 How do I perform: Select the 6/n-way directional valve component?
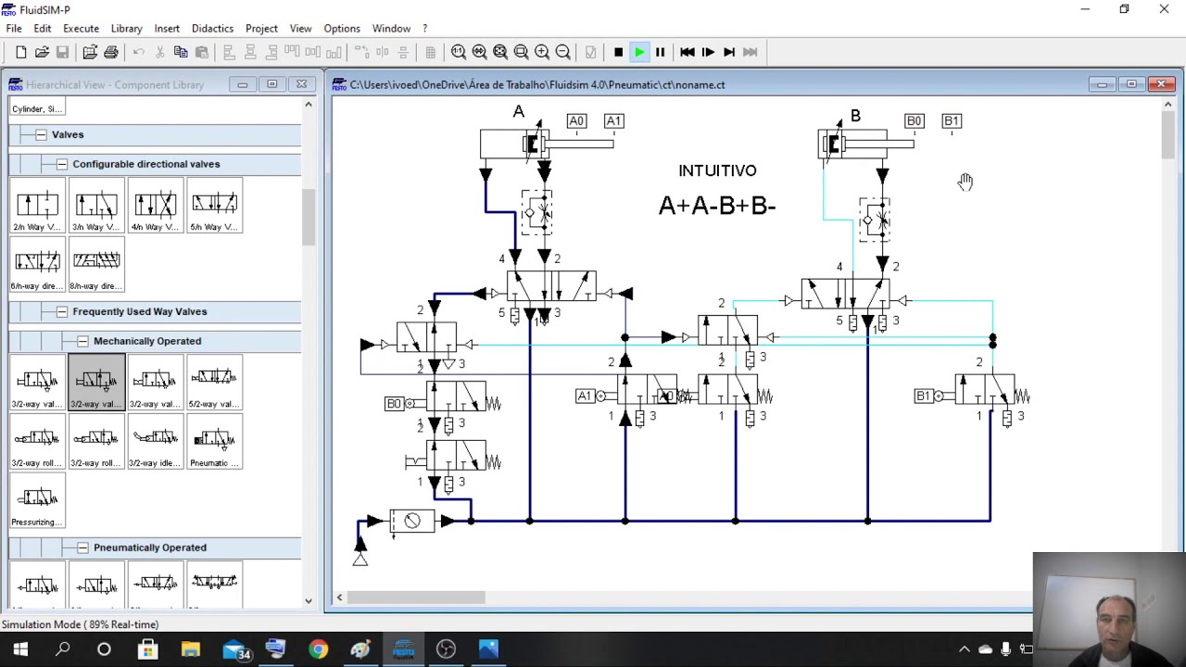[x=37, y=266]
